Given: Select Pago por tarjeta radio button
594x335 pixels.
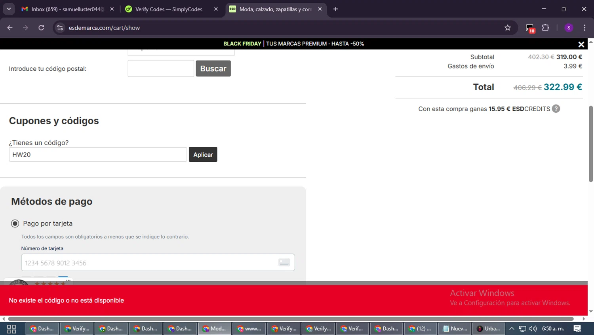Looking at the screenshot, I should tap(15, 223).
